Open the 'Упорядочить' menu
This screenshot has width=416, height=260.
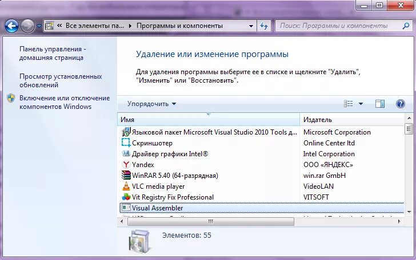[x=151, y=104]
